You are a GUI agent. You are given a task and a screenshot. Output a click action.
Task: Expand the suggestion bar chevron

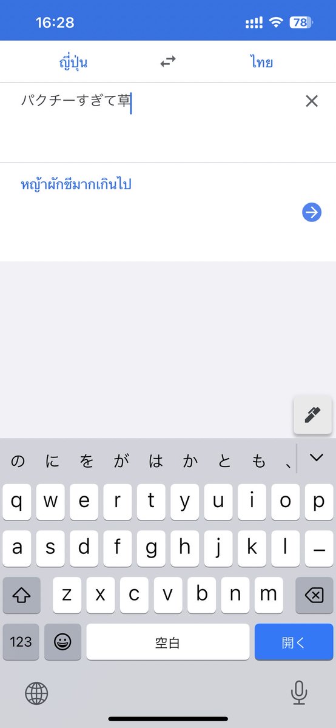pyautogui.click(x=317, y=458)
